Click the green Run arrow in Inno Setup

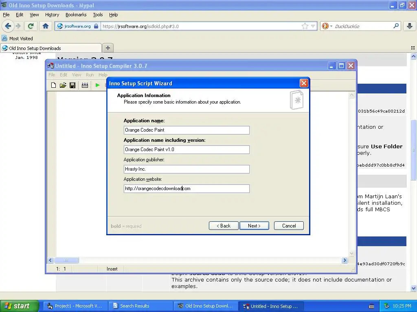(97, 85)
